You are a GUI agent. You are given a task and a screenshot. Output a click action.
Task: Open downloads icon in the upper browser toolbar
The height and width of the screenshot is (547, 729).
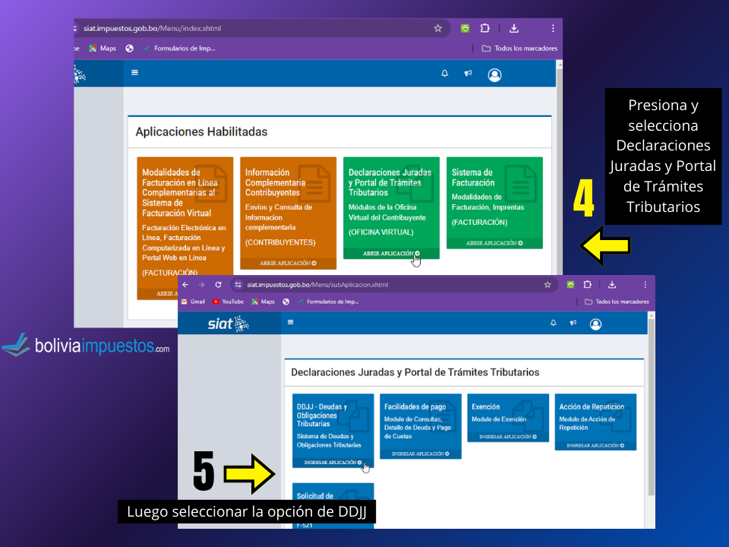[x=514, y=29]
